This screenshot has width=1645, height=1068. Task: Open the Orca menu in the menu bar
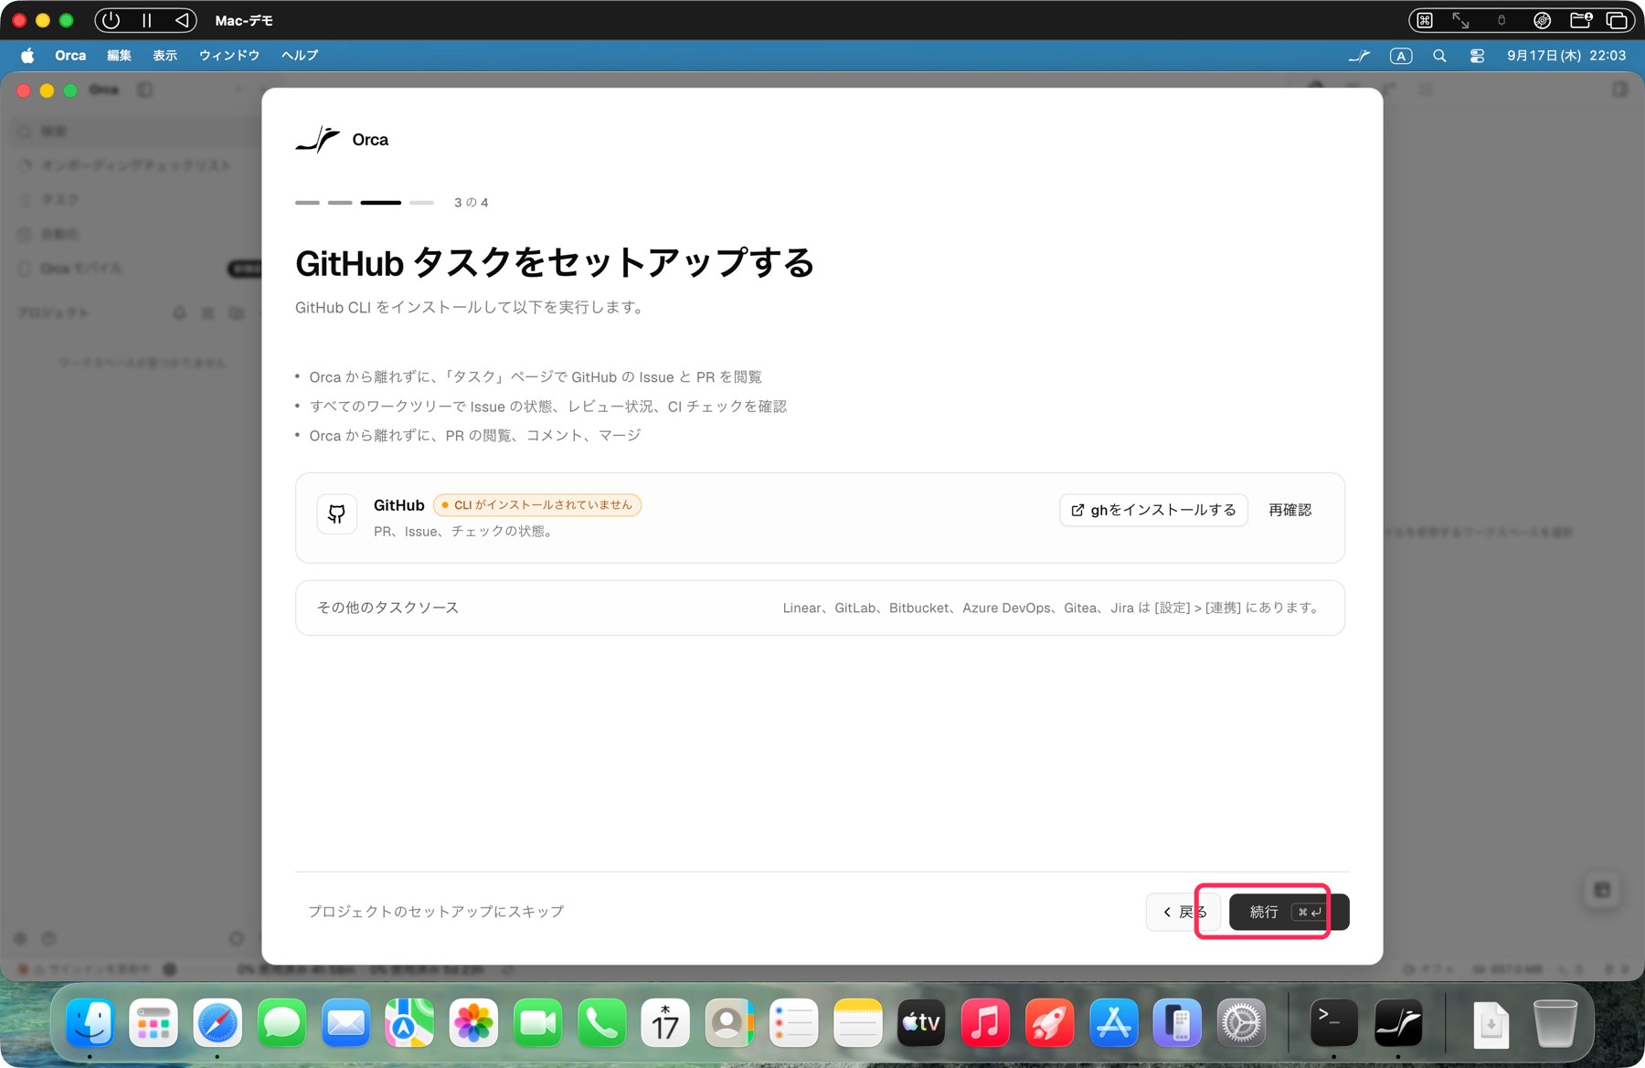pyautogui.click(x=70, y=56)
